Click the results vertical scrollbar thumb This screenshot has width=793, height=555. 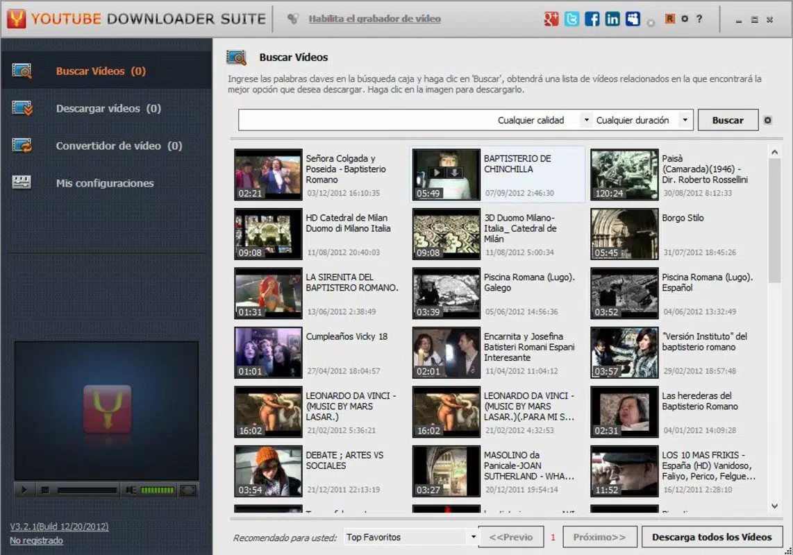(774, 221)
